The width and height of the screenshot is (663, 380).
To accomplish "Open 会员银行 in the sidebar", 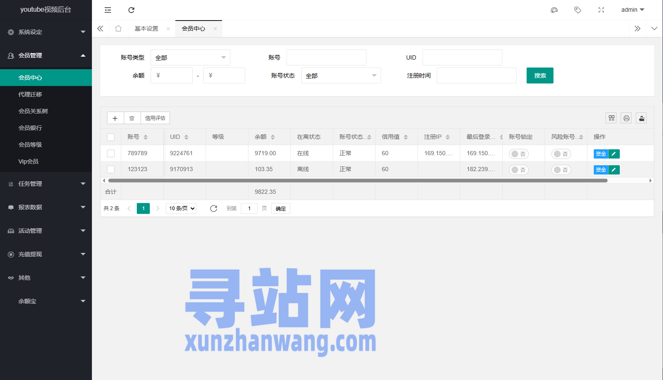I will click(46, 128).
